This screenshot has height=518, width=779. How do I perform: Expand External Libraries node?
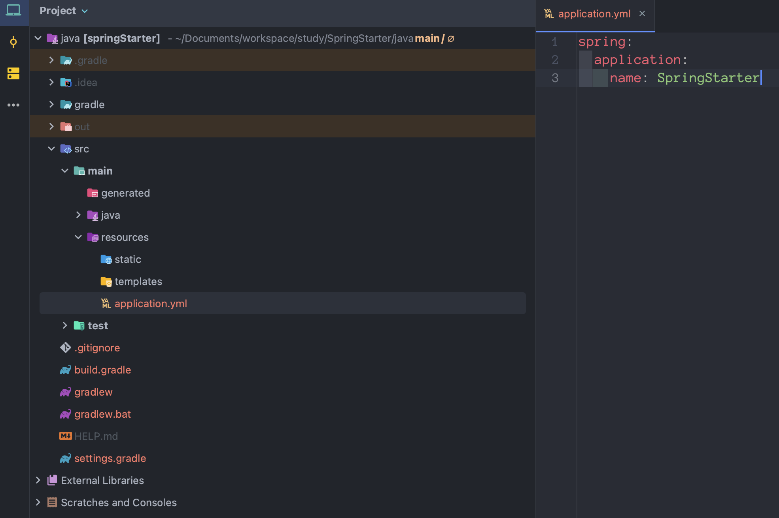(38, 480)
